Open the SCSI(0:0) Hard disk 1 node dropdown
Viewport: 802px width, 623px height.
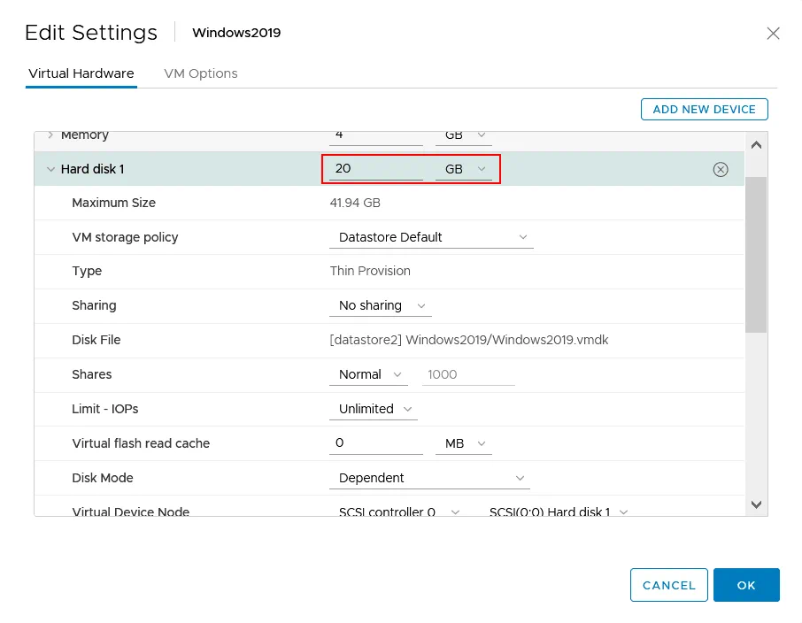(x=623, y=512)
